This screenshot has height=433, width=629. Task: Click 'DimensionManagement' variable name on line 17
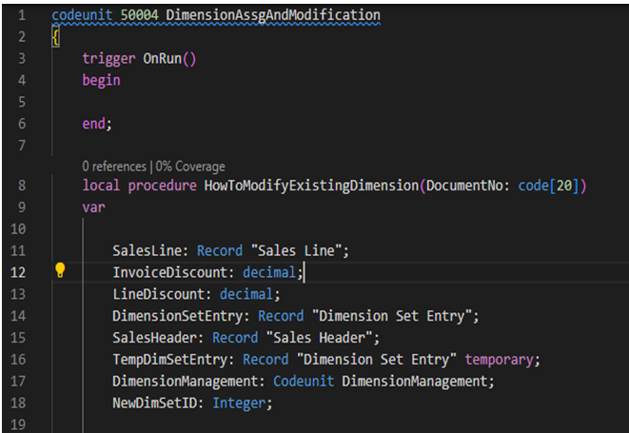(x=185, y=382)
